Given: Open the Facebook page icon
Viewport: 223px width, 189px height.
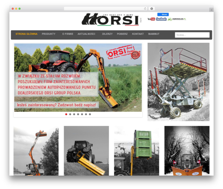Looking at the screenshot, I should pos(161,19).
